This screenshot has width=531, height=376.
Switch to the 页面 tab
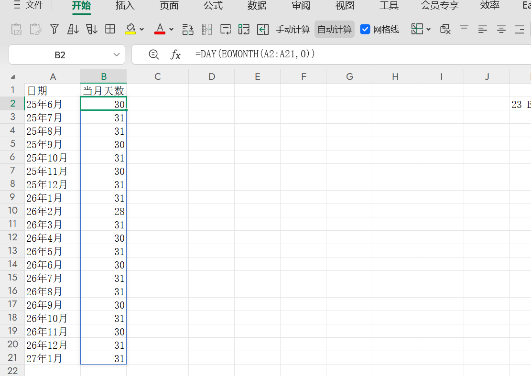[x=169, y=5]
